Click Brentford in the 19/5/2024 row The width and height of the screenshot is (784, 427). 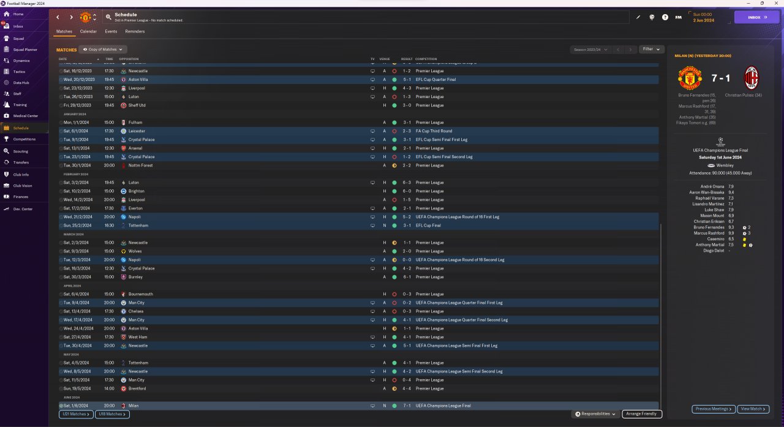137,388
